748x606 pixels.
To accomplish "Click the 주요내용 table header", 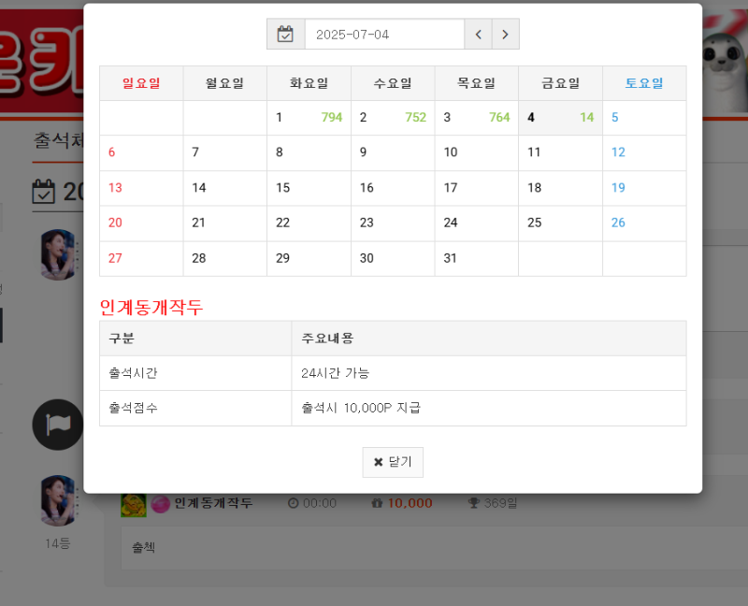I will click(489, 339).
